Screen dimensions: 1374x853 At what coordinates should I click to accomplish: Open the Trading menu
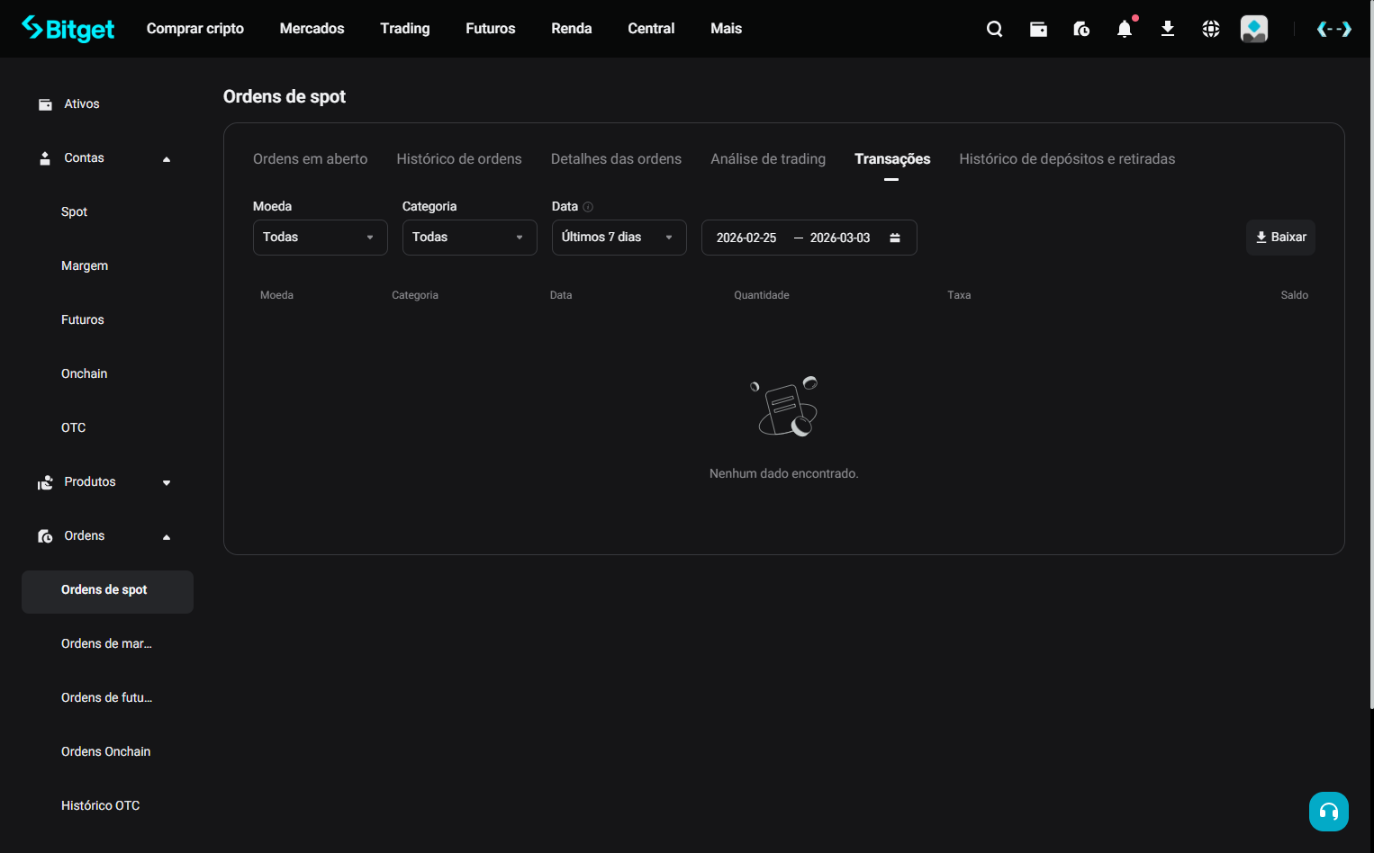[405, 29]
